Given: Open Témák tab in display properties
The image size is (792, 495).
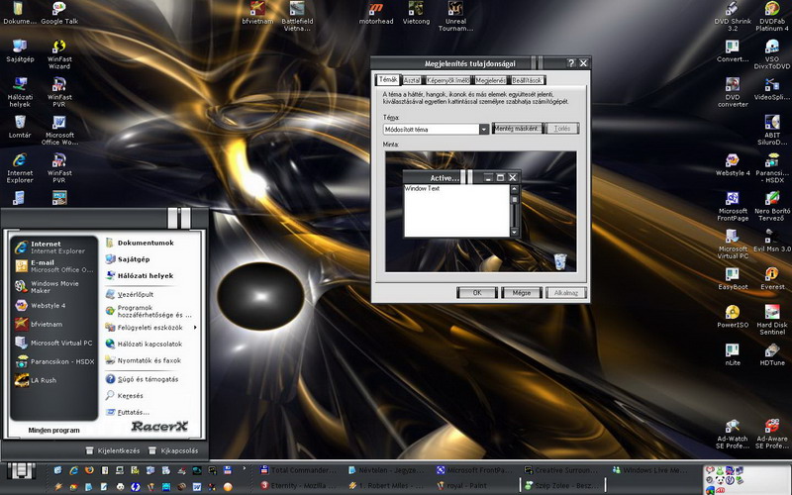Looking at the screenshot, I should coord(388,80).
